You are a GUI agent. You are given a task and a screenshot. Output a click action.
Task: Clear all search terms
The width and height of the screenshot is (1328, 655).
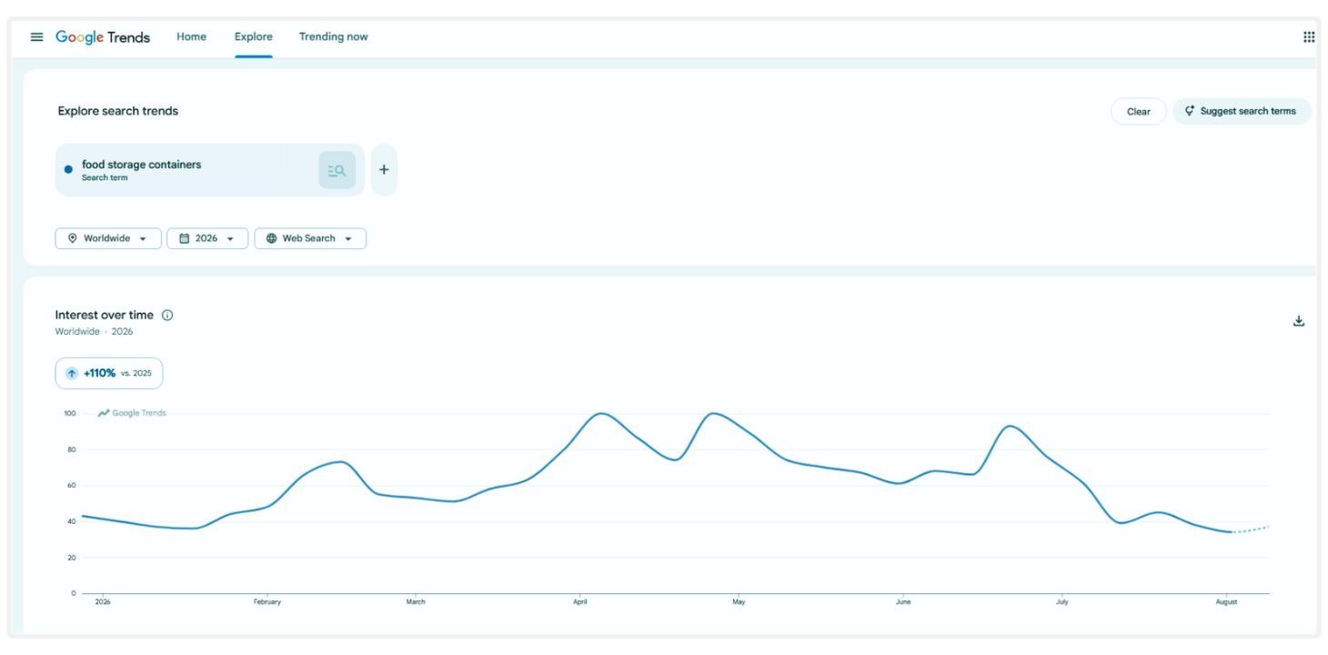[1139, 112]
